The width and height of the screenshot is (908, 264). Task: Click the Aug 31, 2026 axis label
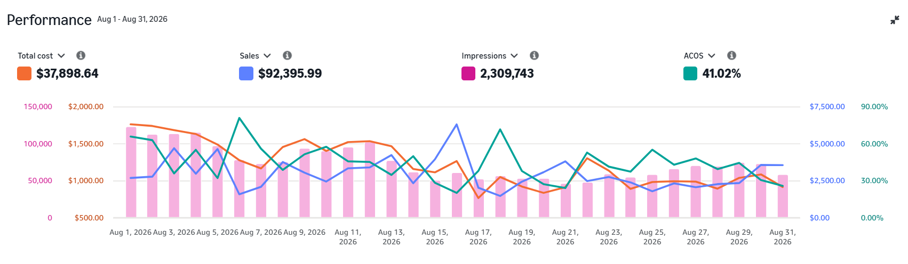click(x=783, y=237)
